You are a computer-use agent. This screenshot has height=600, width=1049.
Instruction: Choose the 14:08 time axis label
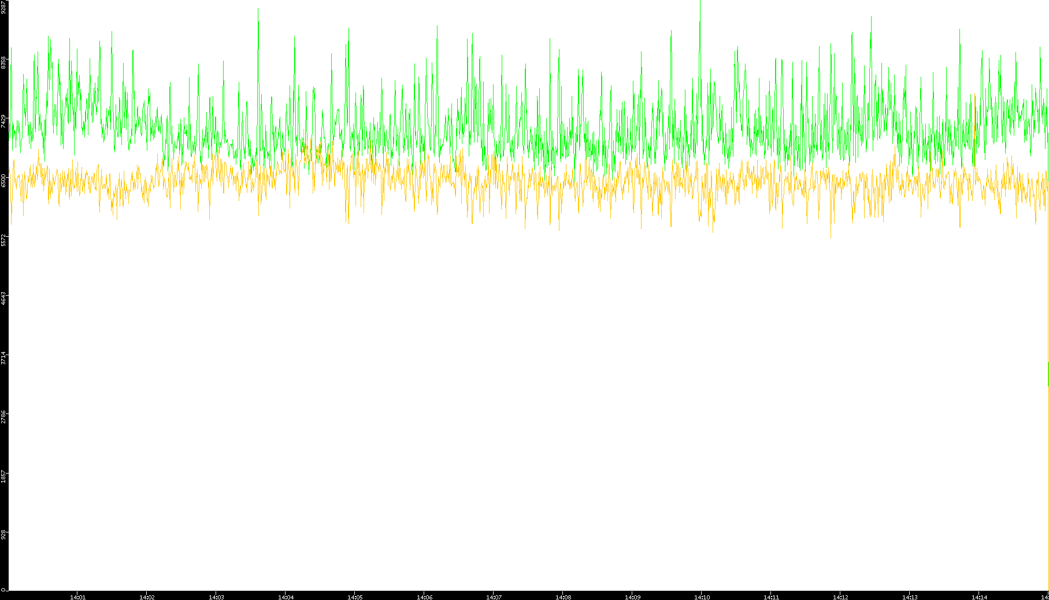click(x=564, y=597)
